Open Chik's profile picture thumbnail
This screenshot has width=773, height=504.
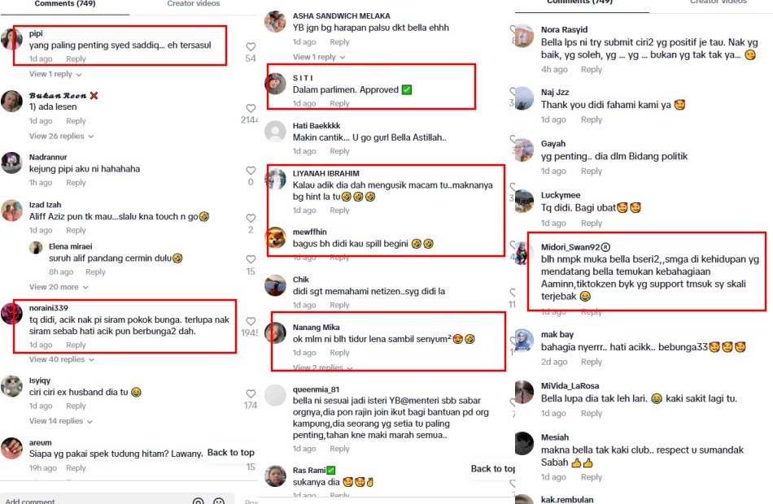coord(275,285)
